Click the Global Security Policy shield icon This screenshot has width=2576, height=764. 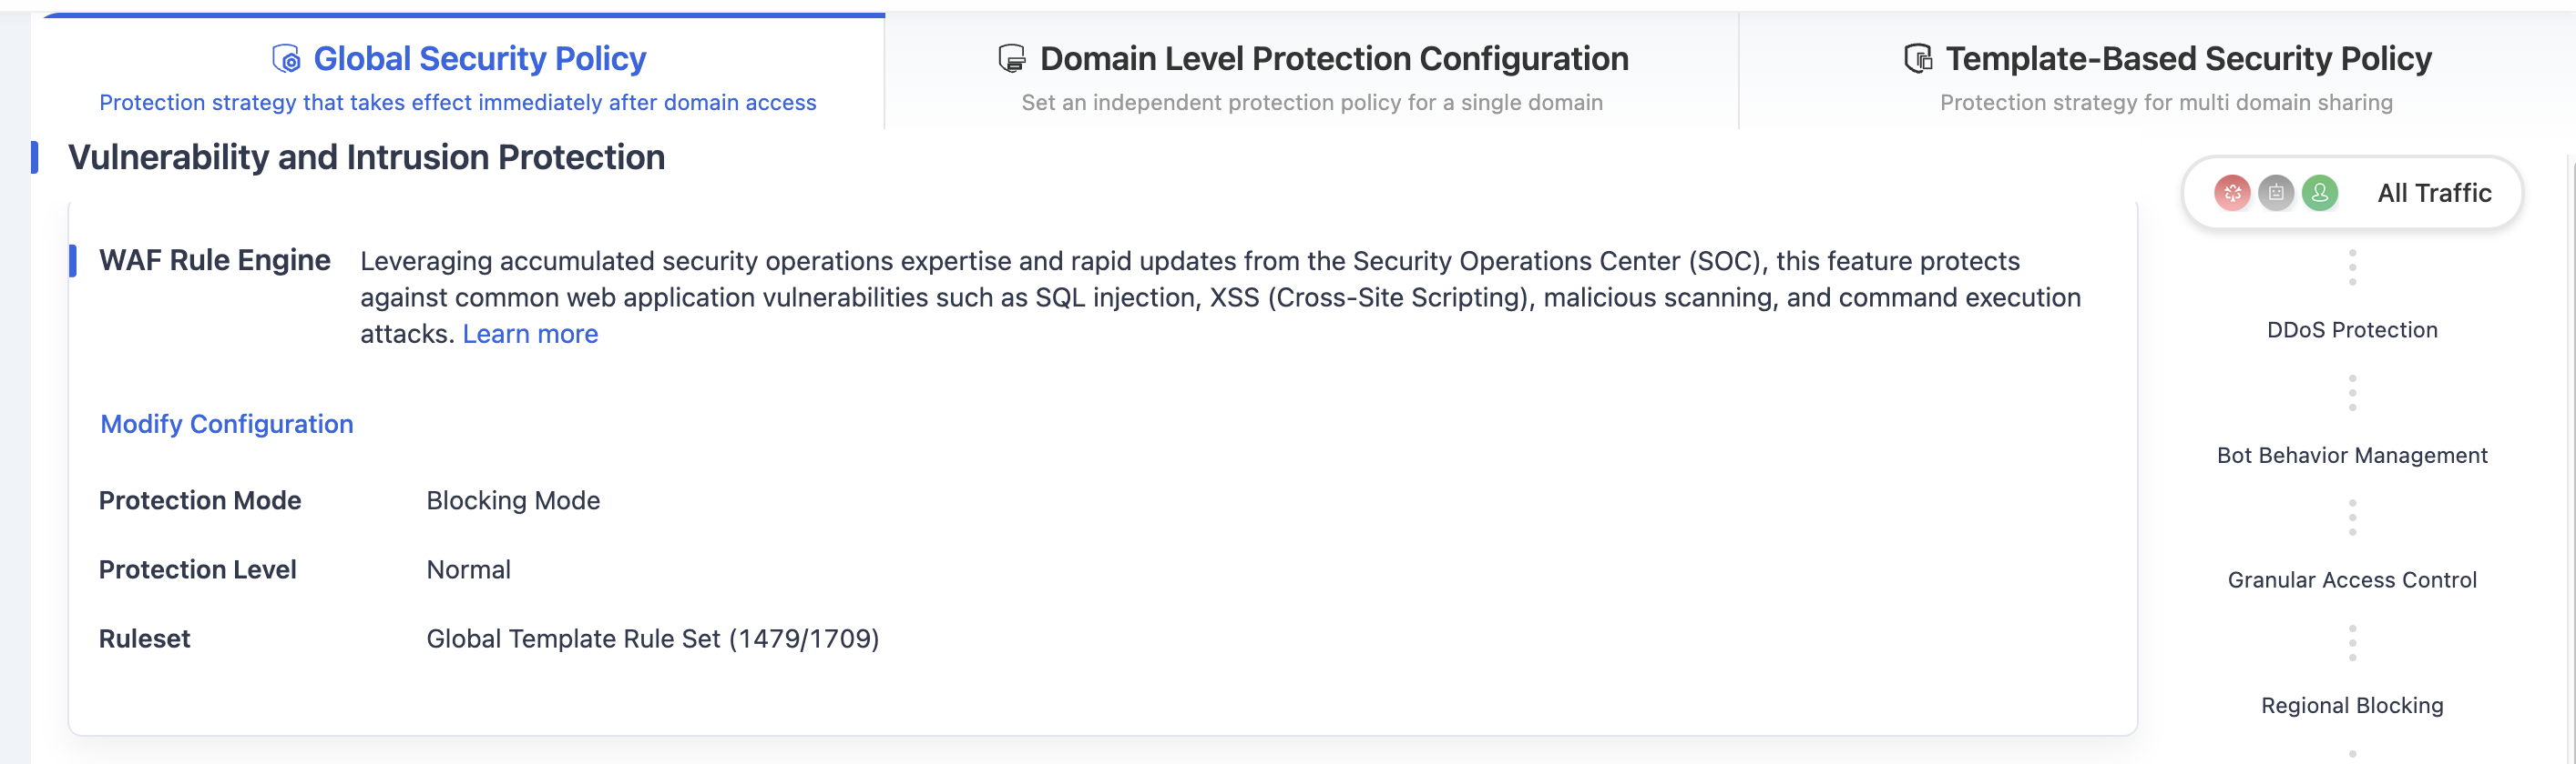point(286,59)
